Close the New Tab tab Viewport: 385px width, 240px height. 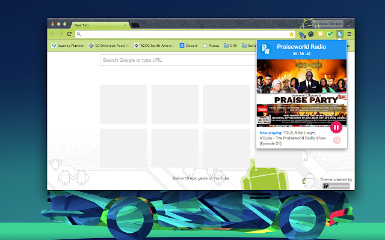pyautogui.click(x=125, y=25)
